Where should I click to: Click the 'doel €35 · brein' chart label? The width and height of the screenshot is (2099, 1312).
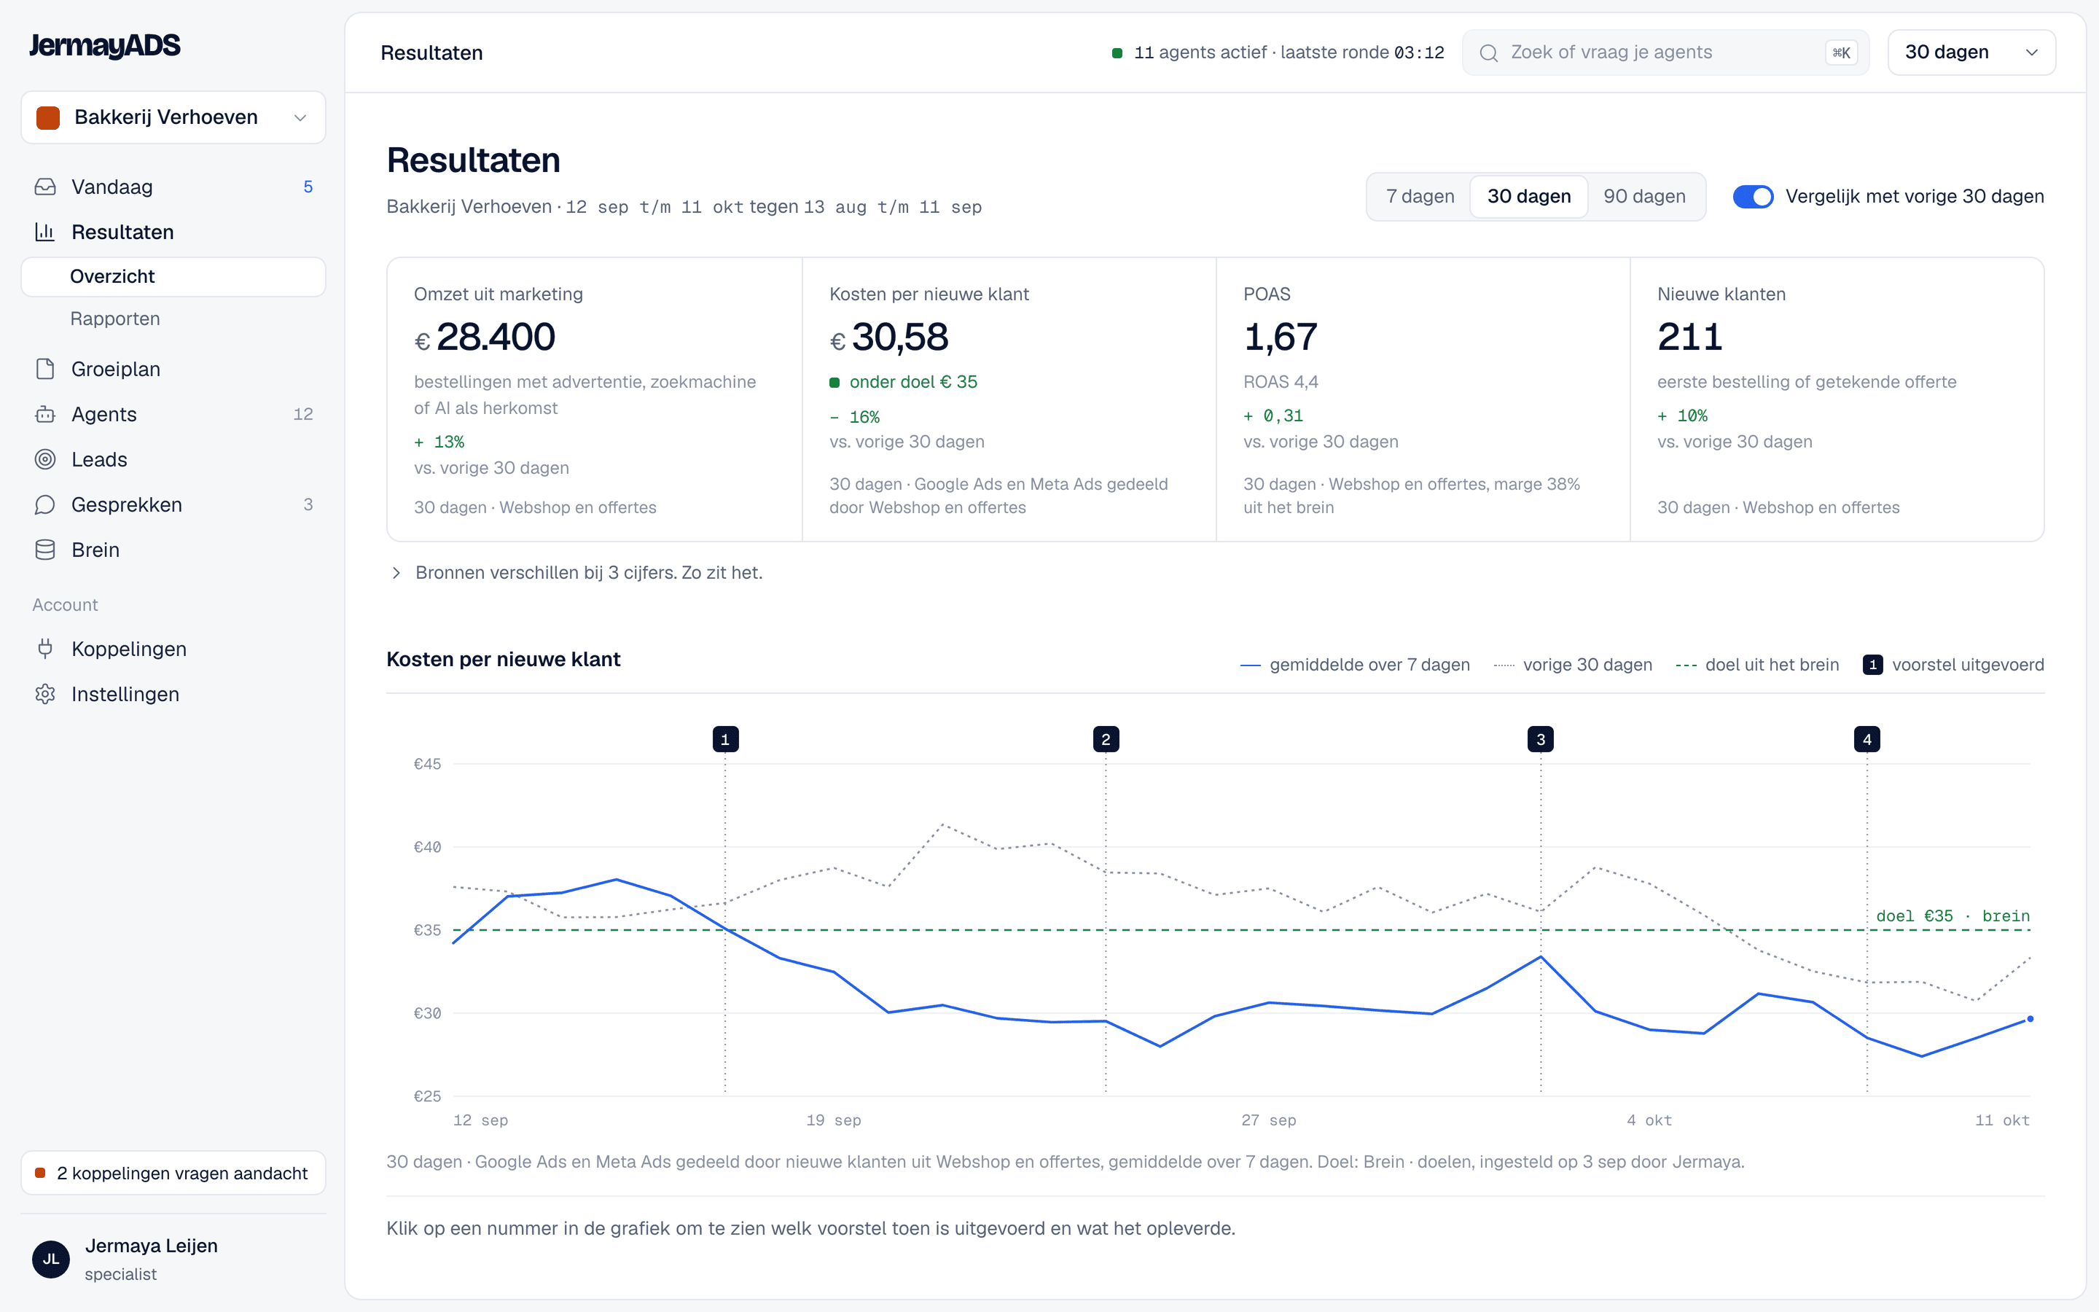pos(1953,915)
